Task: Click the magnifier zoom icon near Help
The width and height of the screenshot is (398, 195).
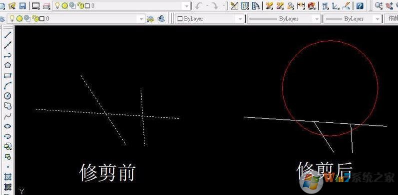Action: point(379,6)
